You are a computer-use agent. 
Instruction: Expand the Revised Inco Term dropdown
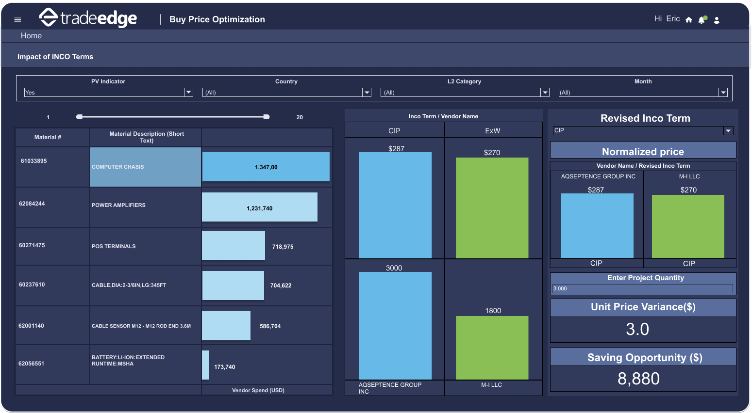pyautogui.click(x=728, y=130)
